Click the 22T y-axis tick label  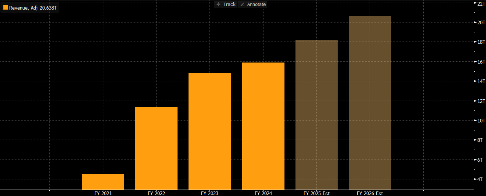[481, 4]
